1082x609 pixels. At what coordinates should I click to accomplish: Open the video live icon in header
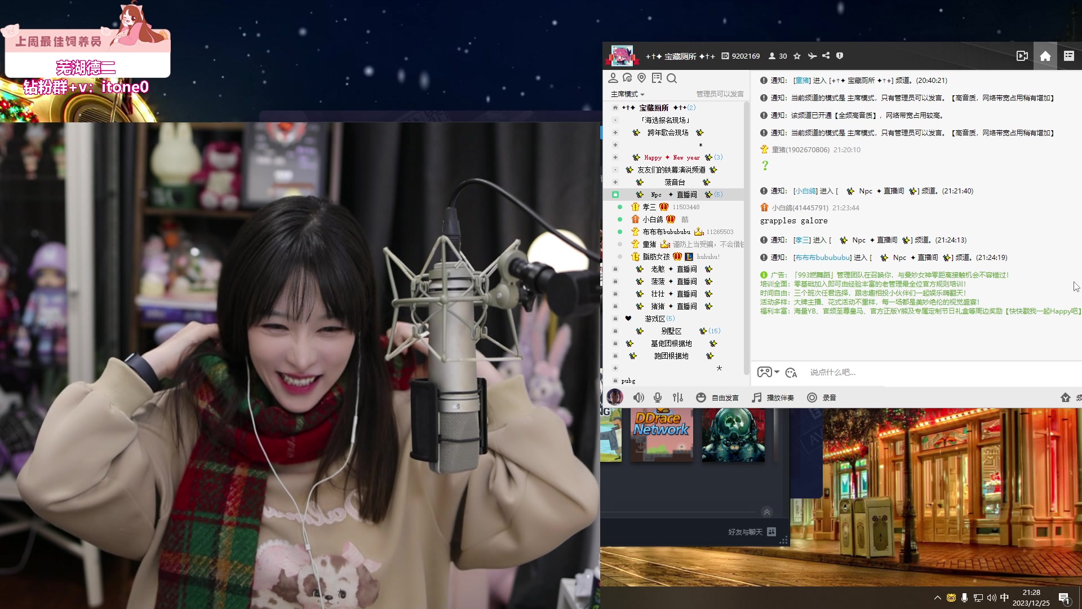1022,56
